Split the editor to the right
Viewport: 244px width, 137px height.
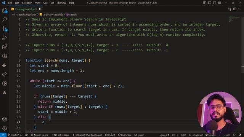pyautogui.click(x=235, y=9)
